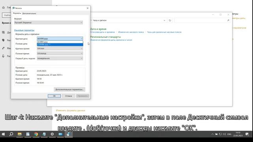Click "Изменение форматов даты, времени и чисел"
Screen dimensions: 253x142
(111, 40)
